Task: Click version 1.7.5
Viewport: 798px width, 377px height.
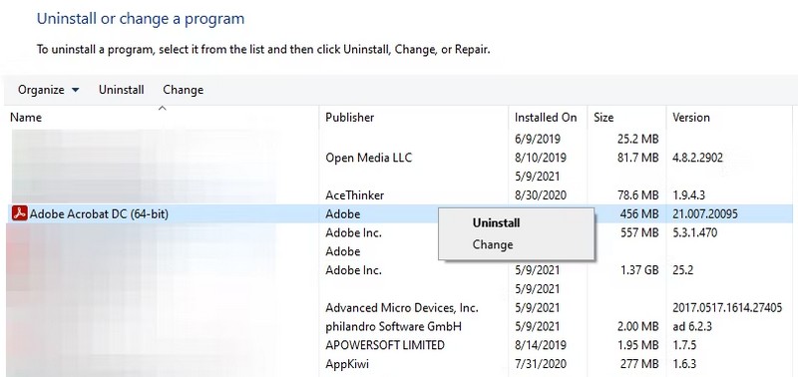Action: pyautogui.click(x=684, y=345)
